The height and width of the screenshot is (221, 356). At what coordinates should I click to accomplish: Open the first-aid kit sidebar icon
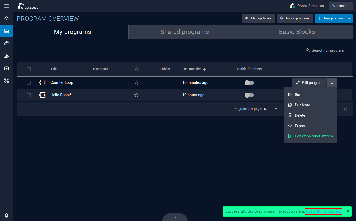tap(6, 68)
